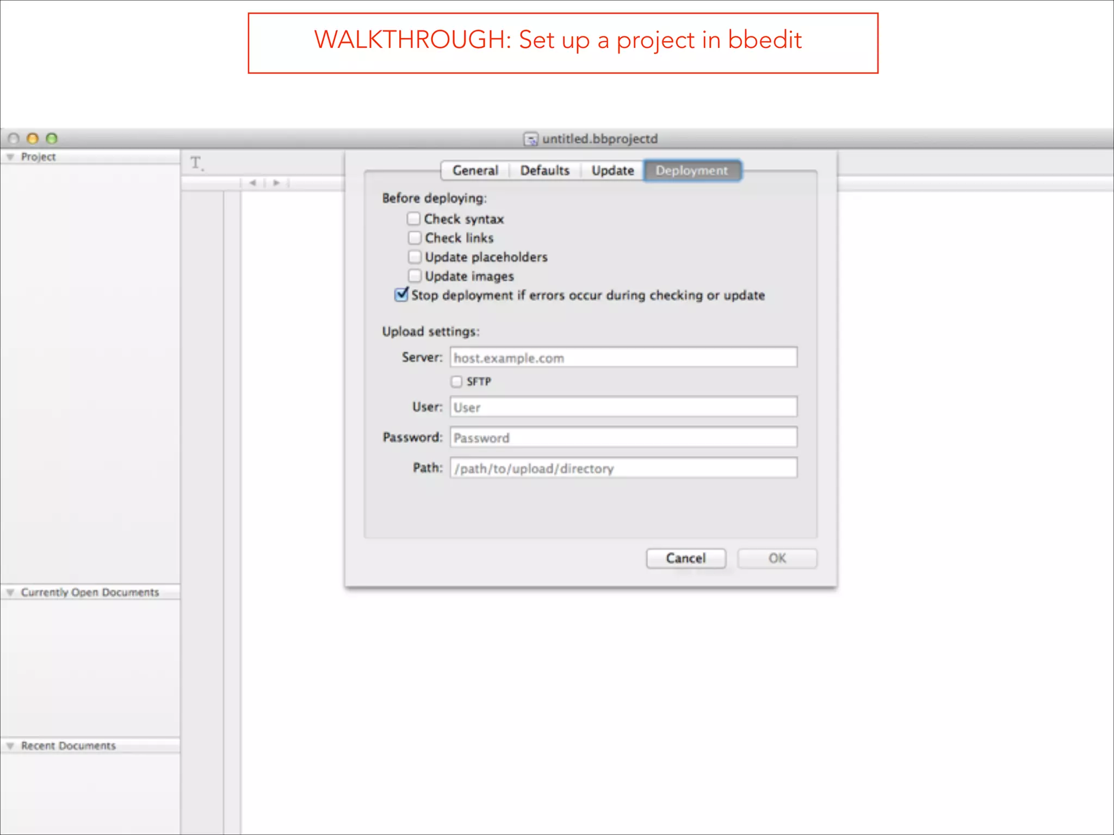Tick the Update placeholders checkbox
Screen dimensions: 1114x835
(414, 257)
